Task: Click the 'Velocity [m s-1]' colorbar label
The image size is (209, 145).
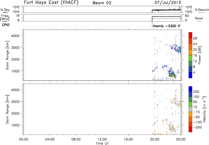Action: pos(204,109)
